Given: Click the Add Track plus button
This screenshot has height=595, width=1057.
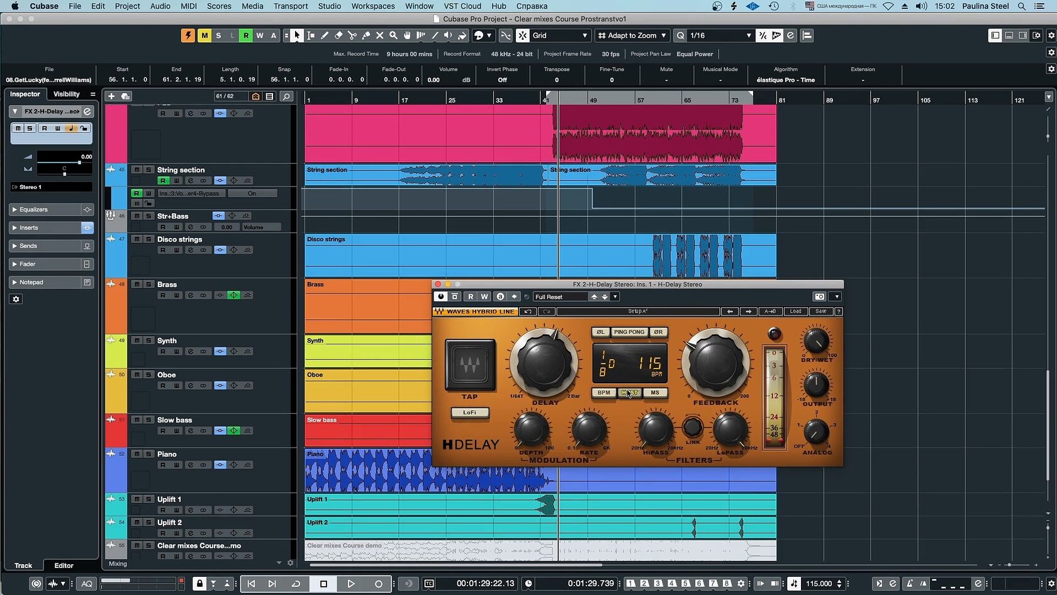Looking at the screenshot, I should pyautogui.click(x=111, y=96).
